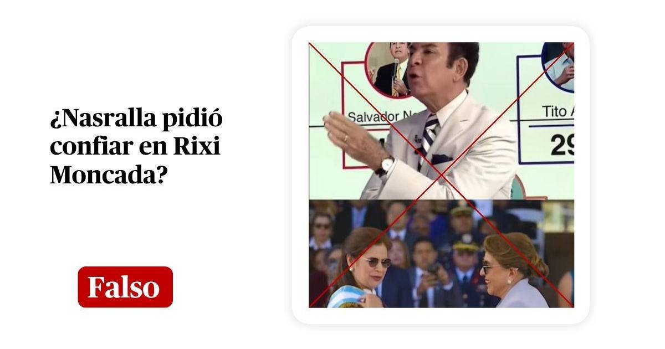This screenshot has height=349, width=665.
Task: Click the large number 29 in the results box
Action: tap(562, 145)
